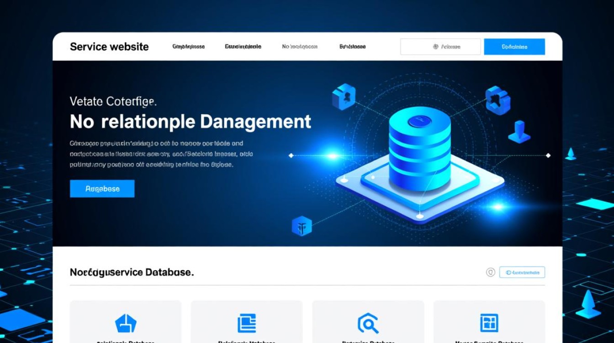Select the third navigation item starting with "No"
The height and width of the screenshot is (343, 614).
[300, 47]
